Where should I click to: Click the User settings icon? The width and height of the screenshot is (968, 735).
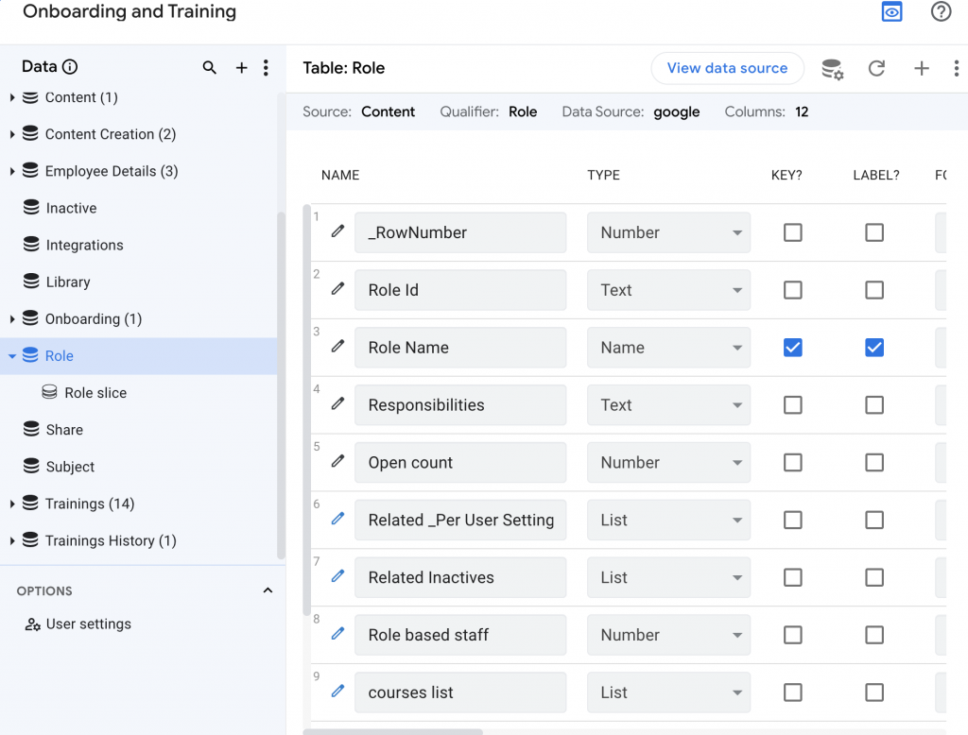[x=32, y=624]
